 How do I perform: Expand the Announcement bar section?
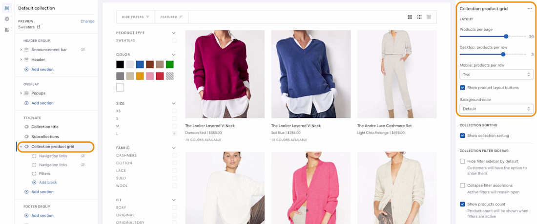21,50
